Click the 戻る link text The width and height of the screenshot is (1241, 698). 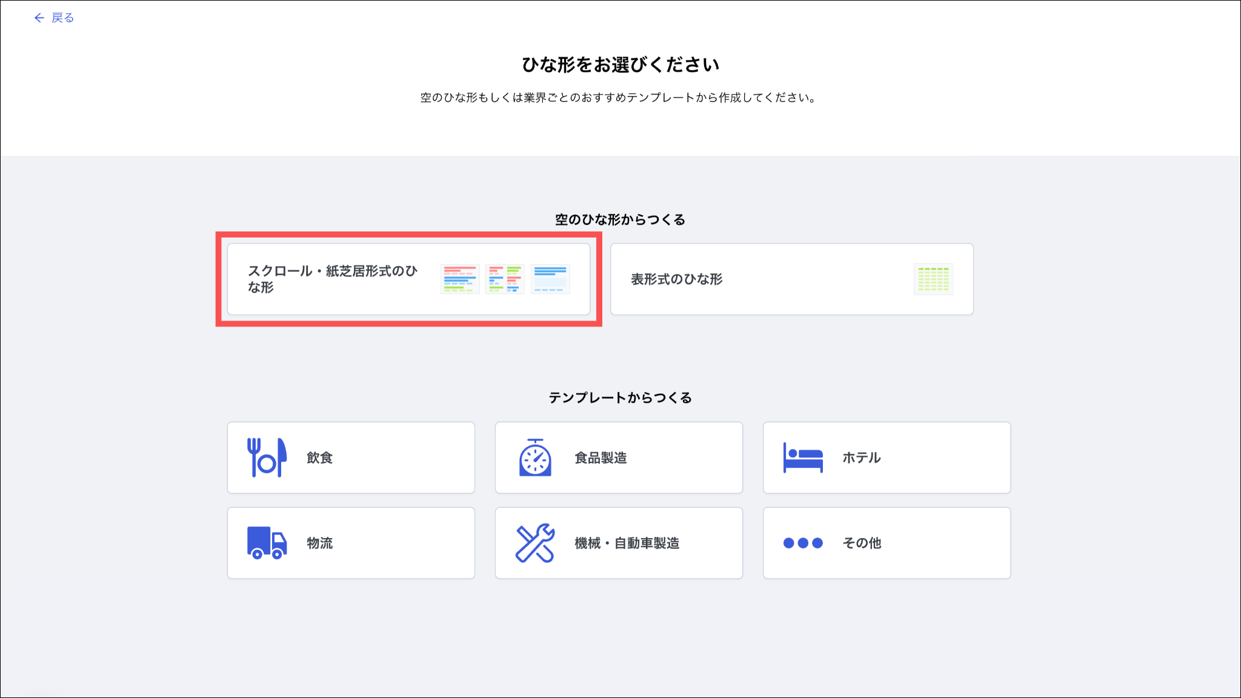coord(62,18)
